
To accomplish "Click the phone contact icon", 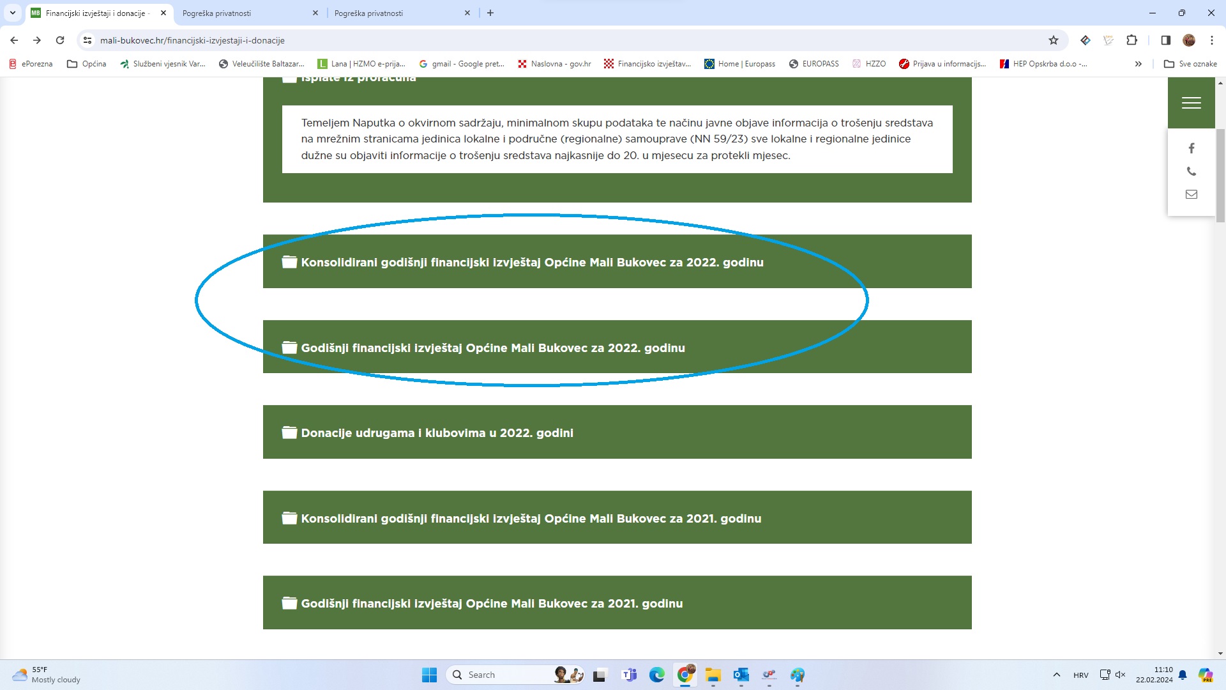I will tap(1191, 171).
